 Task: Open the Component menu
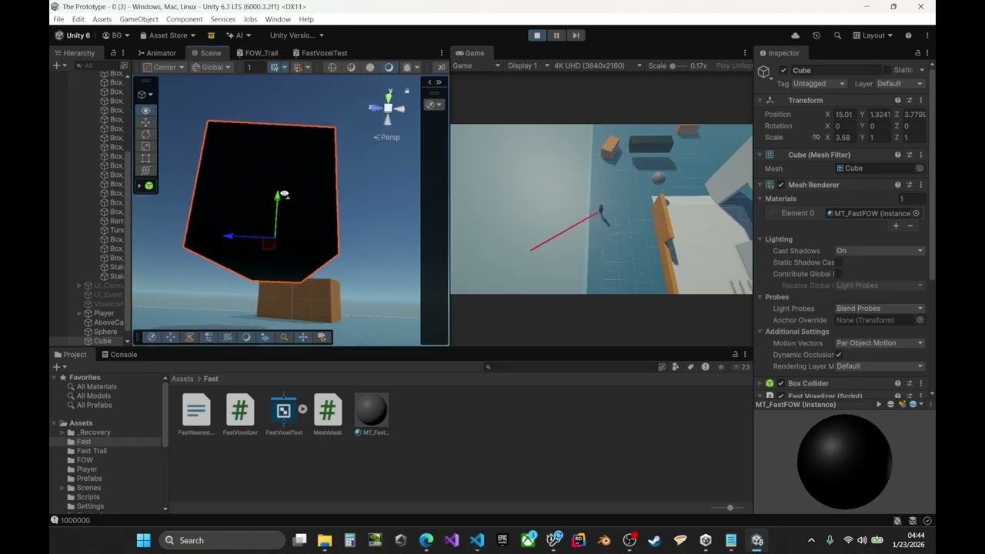pyautogui.click(x=185, y=19)
